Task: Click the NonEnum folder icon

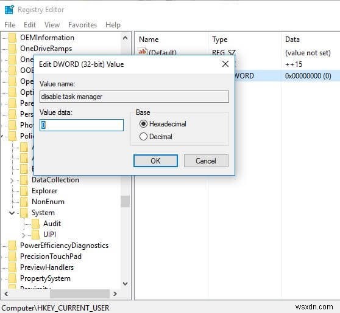Action: [x=24, y=202]
